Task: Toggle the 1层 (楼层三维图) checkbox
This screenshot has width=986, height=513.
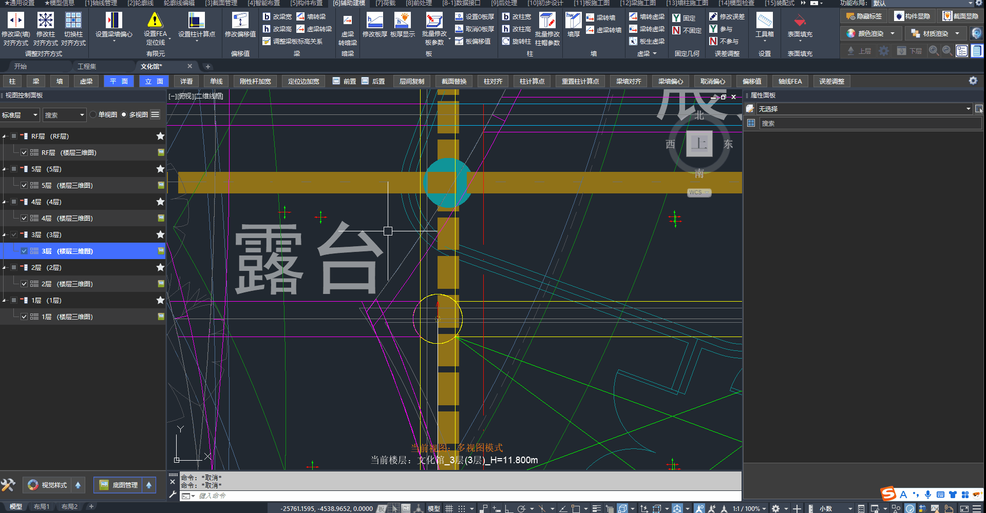Action: click(x=24, y=317)
